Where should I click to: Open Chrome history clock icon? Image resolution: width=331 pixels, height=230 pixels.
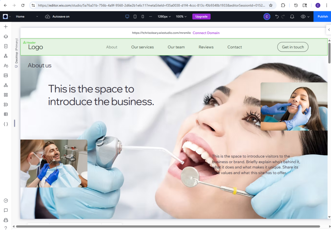[296, 5]
